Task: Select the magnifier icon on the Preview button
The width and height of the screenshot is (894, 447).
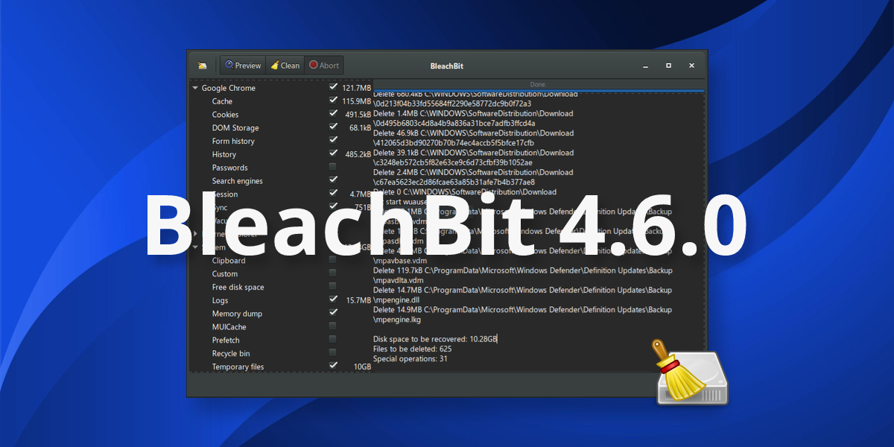Action: (x=230, y=66)
